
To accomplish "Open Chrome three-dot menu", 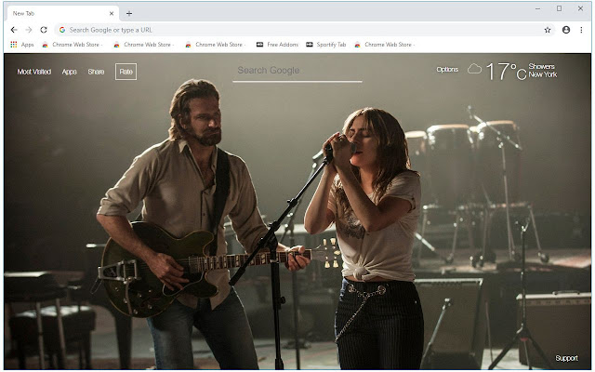I will point(581,30).
